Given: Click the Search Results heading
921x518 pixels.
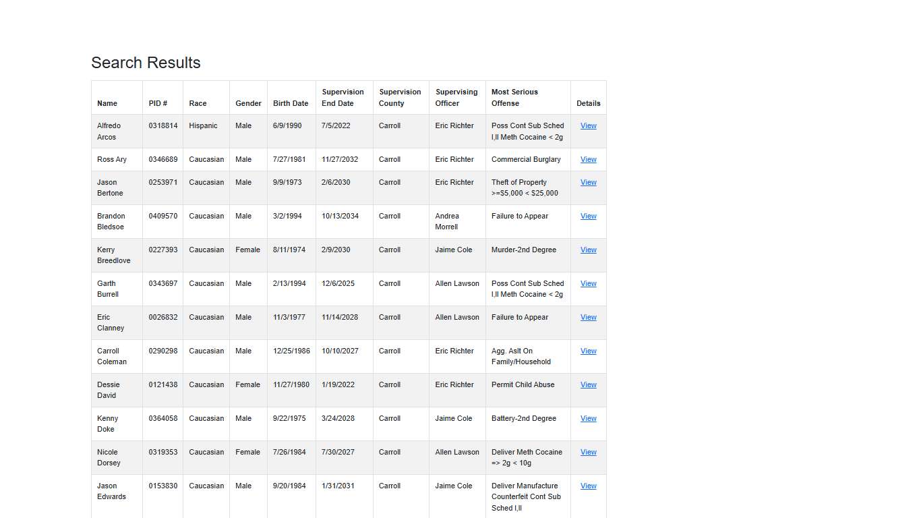Looking at the screenshot, I should point(146,63).
